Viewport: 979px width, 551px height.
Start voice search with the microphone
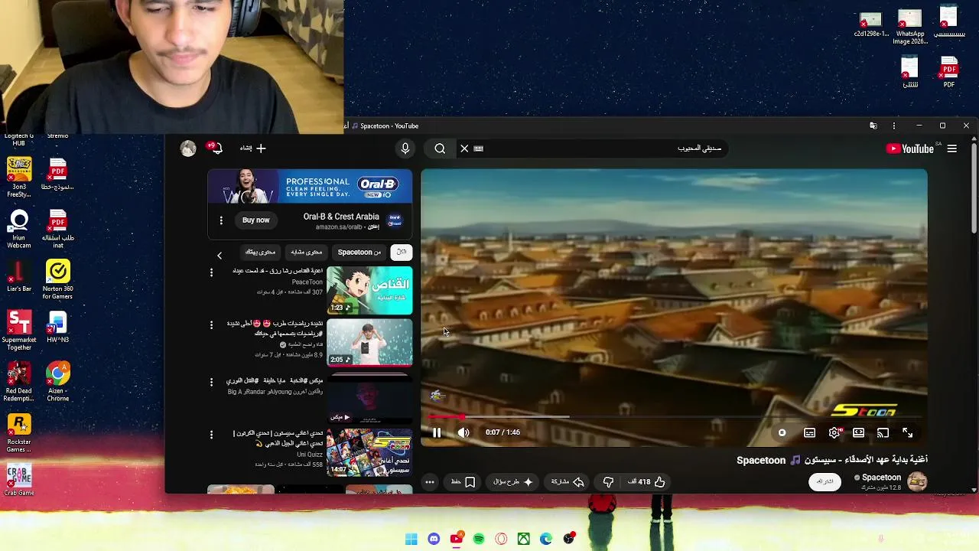click(x=405, y=148)
